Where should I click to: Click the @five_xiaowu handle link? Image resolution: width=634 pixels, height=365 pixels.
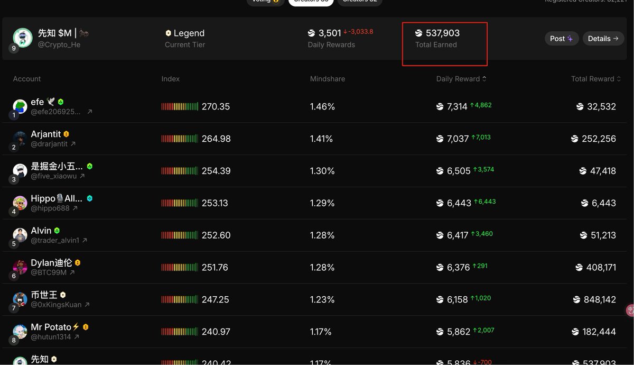pos(53,176)
